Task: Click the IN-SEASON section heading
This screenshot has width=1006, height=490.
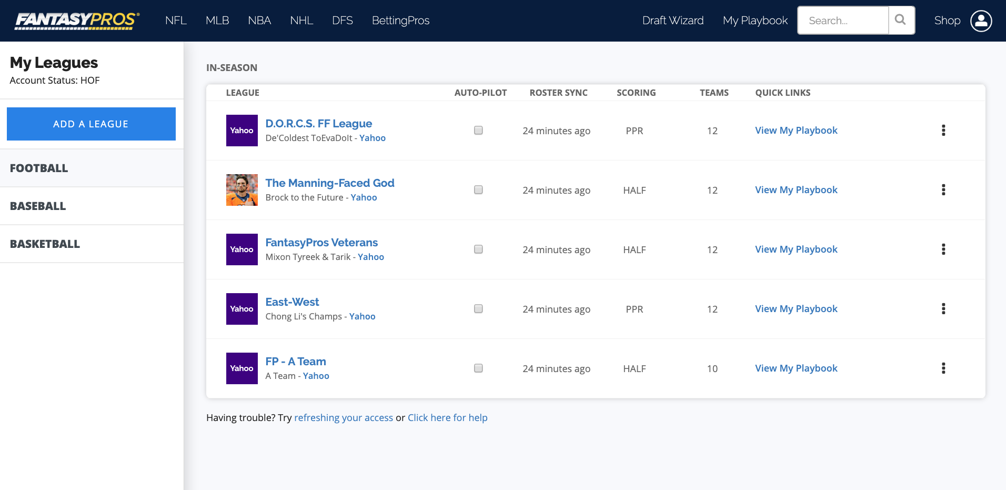Action: click(232, 68)
